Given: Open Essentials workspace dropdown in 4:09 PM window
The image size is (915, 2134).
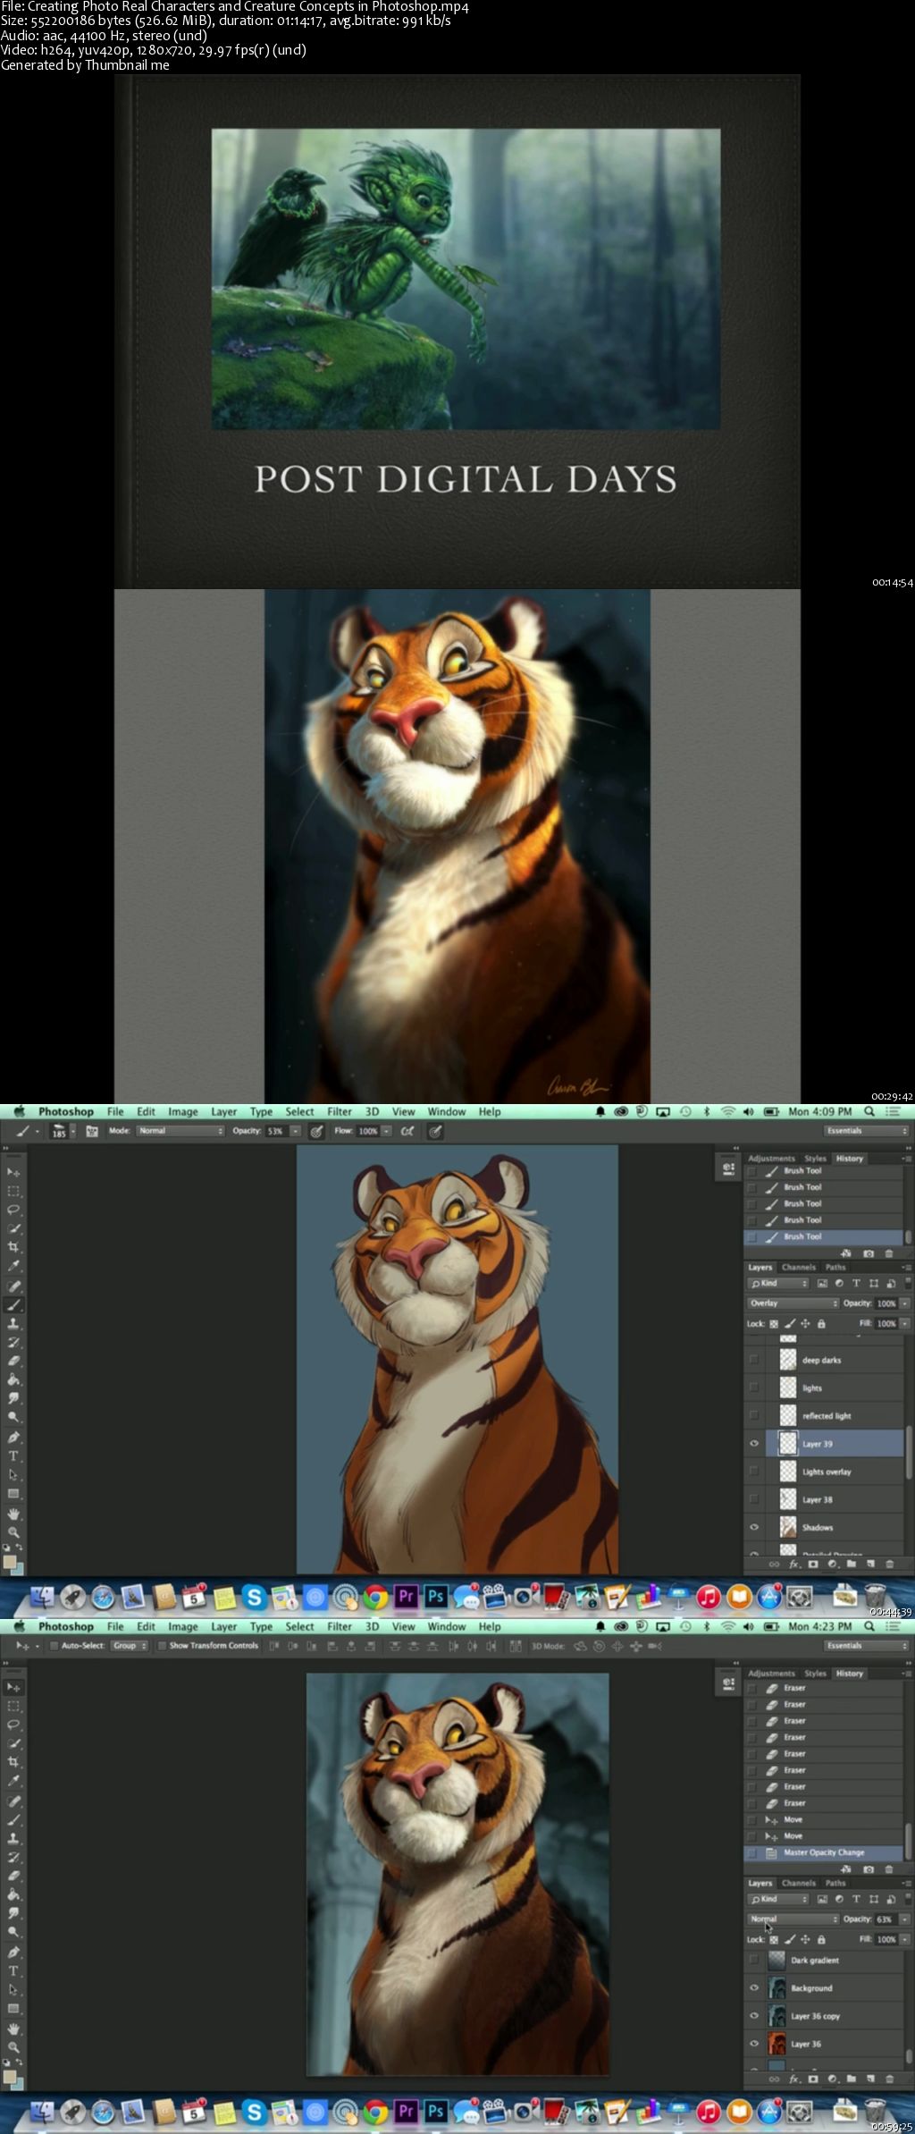Looking at the screenshot, I should point(865,1131).
